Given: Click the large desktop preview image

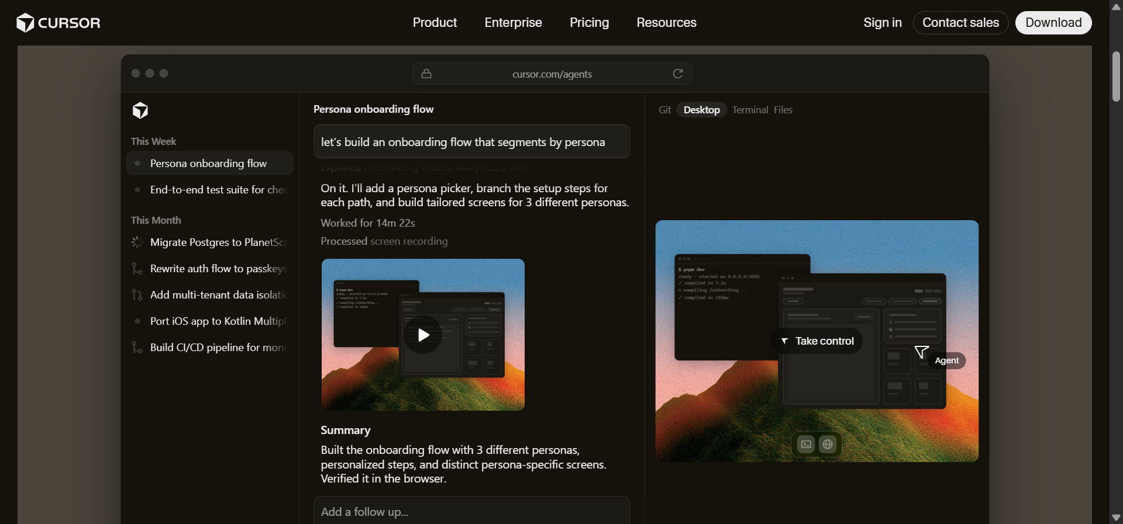Looking at the screenshot, I should (x=817, y=341).
